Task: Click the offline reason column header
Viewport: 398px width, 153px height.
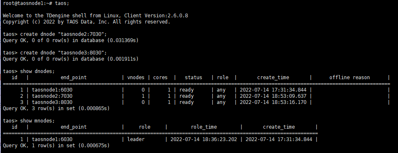Action: 350,78
